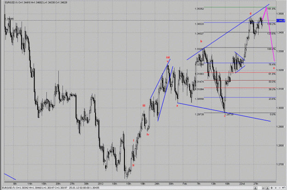Click the 23.6% Fibonacci level label

(272, 99)
